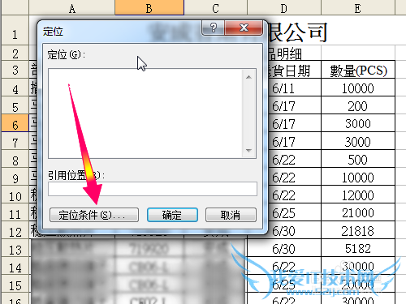Click the quantity 10000 in row 9
406x304 pixels.
358,177
